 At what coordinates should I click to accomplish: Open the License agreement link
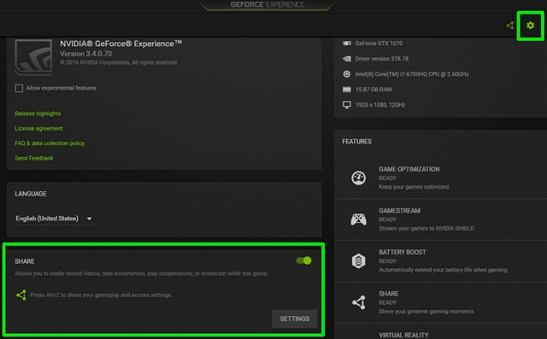(x=38, y=129)
